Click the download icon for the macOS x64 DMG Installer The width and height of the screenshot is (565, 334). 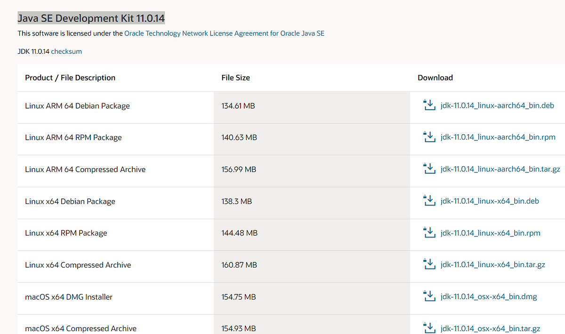point(429,296)
